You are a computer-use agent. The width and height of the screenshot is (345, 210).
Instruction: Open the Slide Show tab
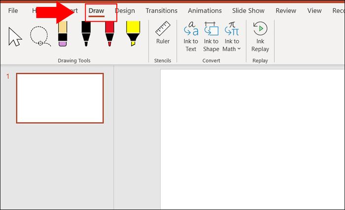pos(248,10)
